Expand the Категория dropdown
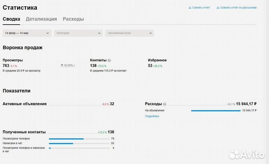This screenshot has height=164, width=269. click(78, 33)
